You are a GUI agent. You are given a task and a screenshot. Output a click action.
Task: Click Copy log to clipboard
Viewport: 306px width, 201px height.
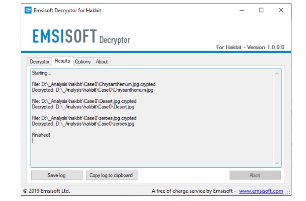(x=111, y=175)
